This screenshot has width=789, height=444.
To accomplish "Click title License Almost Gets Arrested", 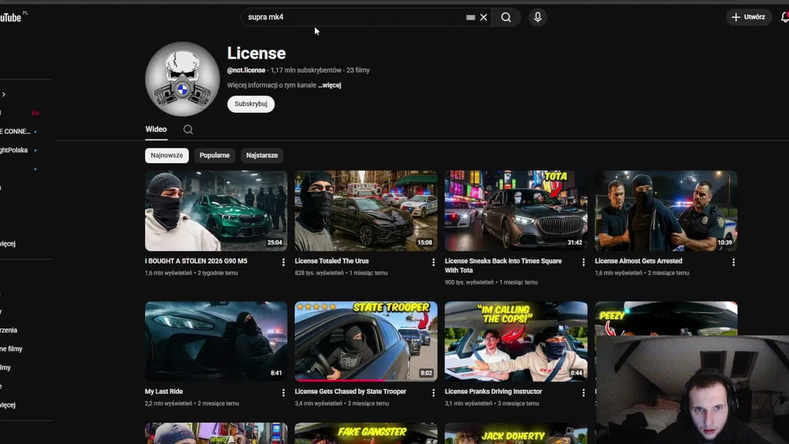I will click(639, 261).
